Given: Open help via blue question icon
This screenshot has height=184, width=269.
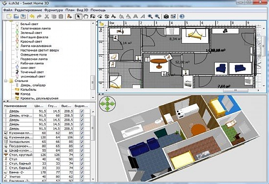Looking at the screenshot, I should pyautogui.click(x=182, y=16).
